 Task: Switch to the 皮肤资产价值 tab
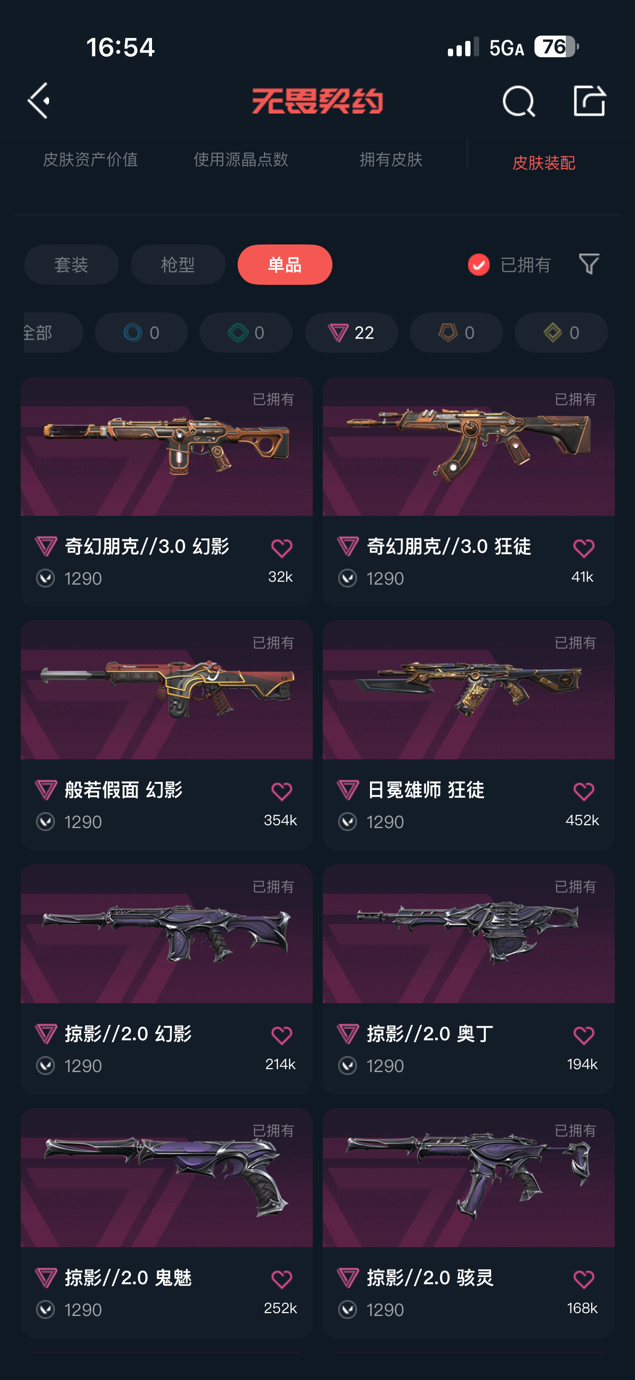pyautogui.click(x=90, y=159)
